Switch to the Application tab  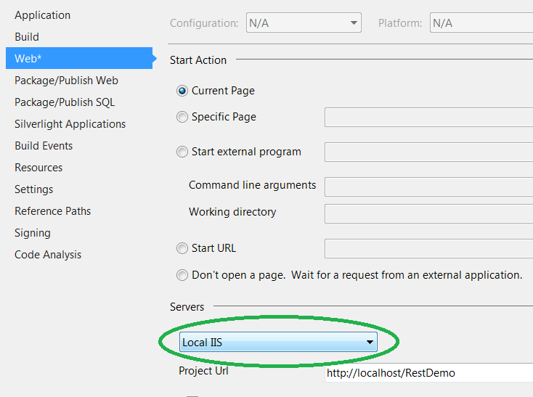pyautogui.click(x=43, y=15)
